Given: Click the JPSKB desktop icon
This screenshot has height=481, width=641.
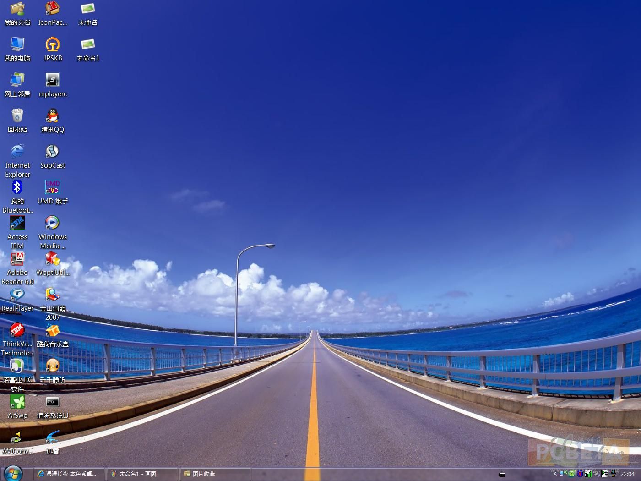Looking at the screenshot, I should pos(53,44).
